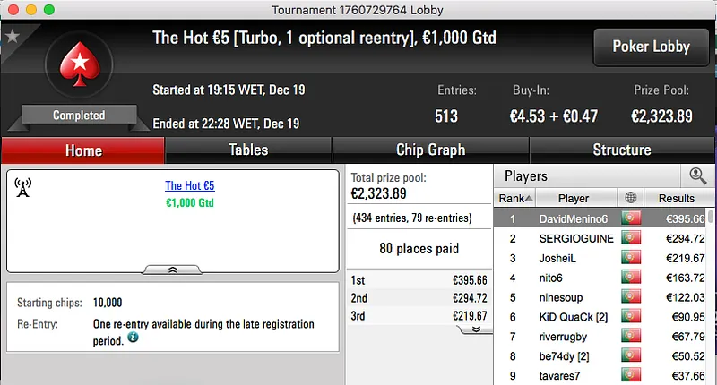
Task: Open The Hot €5 link
Action: (190, 186)
